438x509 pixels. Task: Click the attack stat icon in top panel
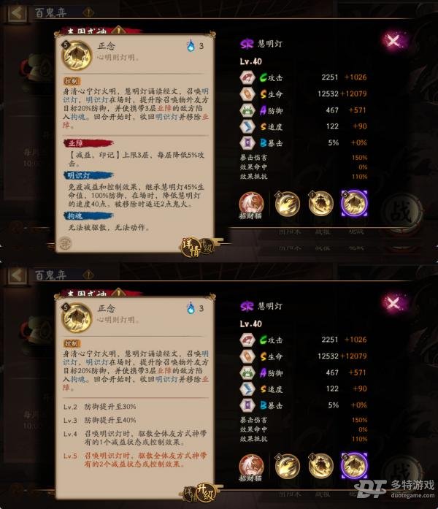point(247,77)
